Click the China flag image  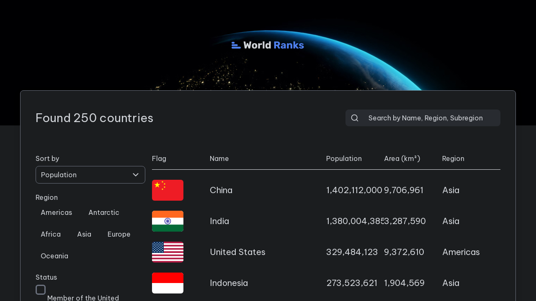[x=167, y=190]
